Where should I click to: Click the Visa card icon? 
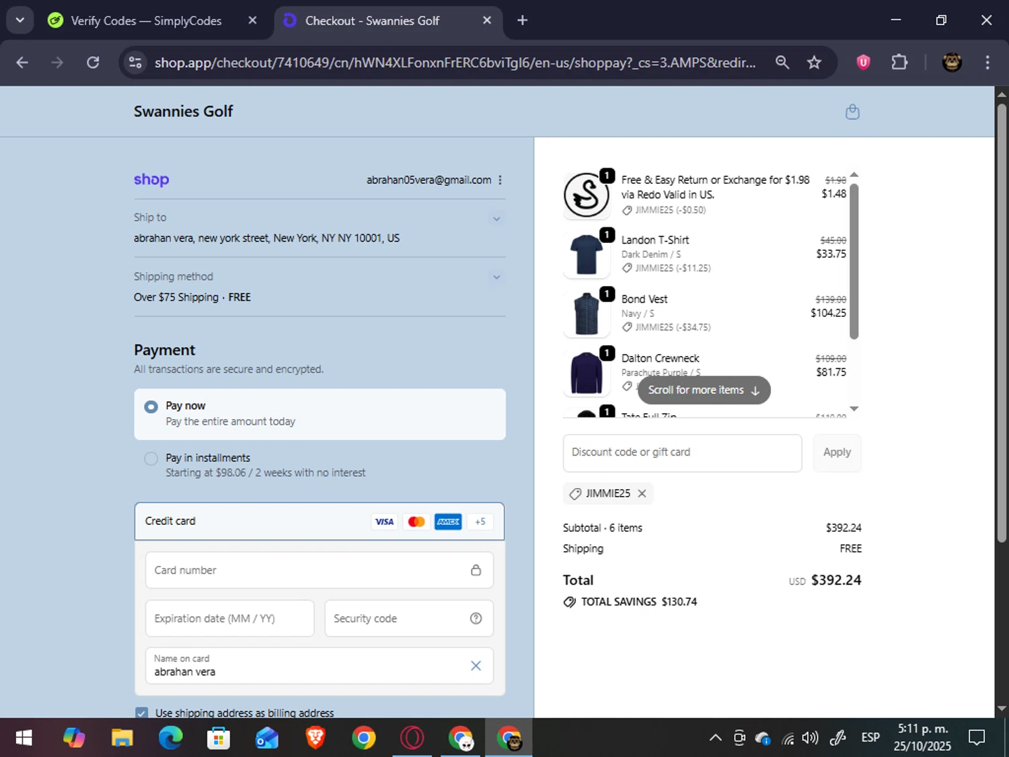[x=384, y=521]
